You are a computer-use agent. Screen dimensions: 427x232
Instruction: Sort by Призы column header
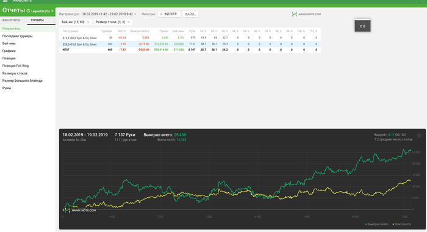[163, 31]
